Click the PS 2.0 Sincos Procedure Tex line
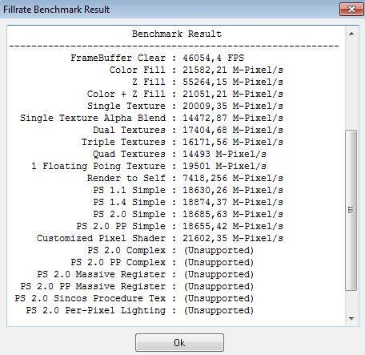Screen dimensions: 365x355 pos(134,298)
